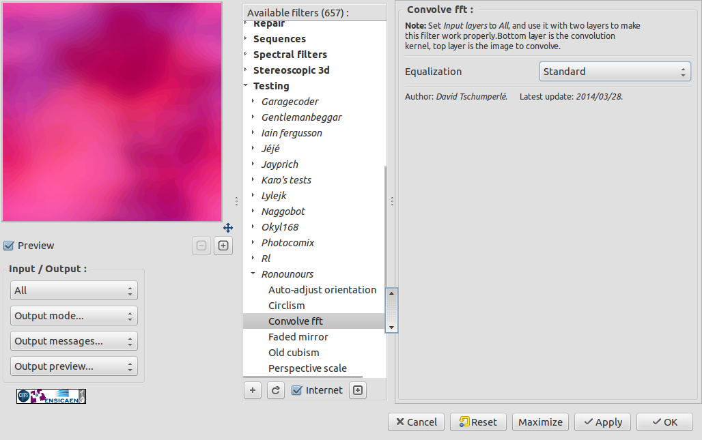
Task: Click the preview zoom-out minus icon
Action: [201, 246]
